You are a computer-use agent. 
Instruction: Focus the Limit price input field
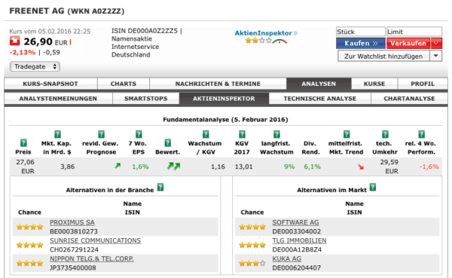(414, 32)
